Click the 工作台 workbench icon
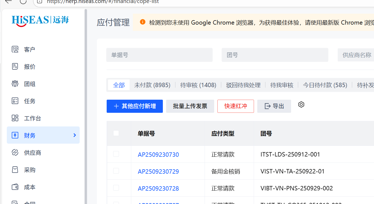Viewport: 374px width, 204px height. pyautogui.click(x=15, y=118)
